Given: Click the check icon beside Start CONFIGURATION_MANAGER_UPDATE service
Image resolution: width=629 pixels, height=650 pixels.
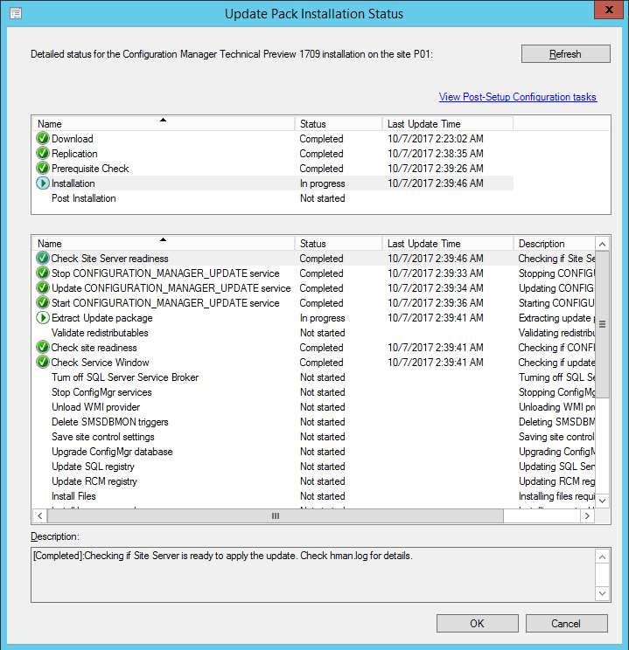Looking at the screenshot, I should pyautogui.click(x=42, y=303).
